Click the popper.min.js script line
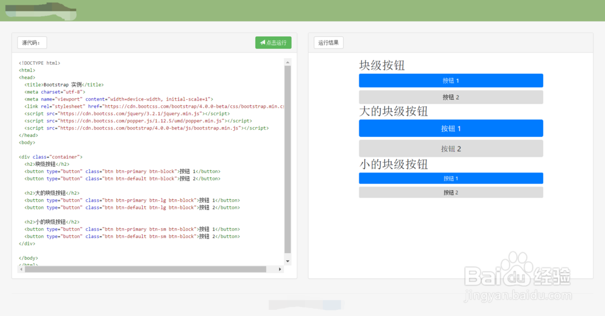The image size is (605, 316). pyautogui.click(x=138, y=121)
